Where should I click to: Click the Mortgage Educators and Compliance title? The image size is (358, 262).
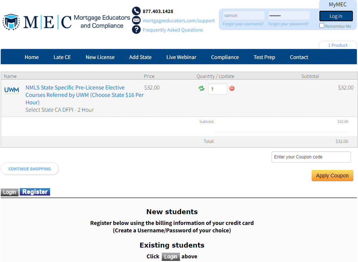pyautogui.click(x=102, y=22)
